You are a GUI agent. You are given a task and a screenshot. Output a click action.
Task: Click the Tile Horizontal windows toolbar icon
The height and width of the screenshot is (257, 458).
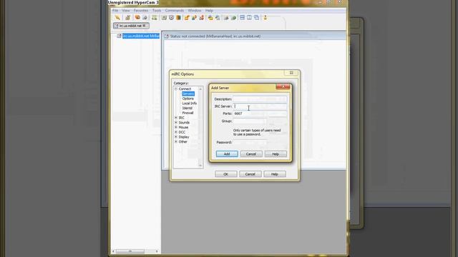click(242, 18)
